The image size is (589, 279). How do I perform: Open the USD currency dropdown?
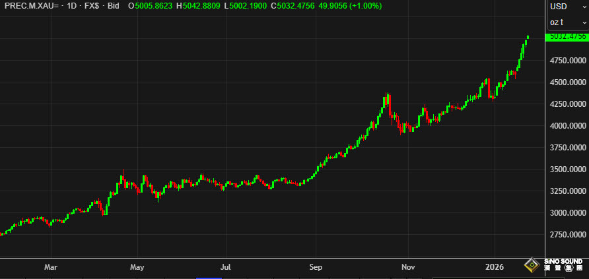[x=567, y=7]
